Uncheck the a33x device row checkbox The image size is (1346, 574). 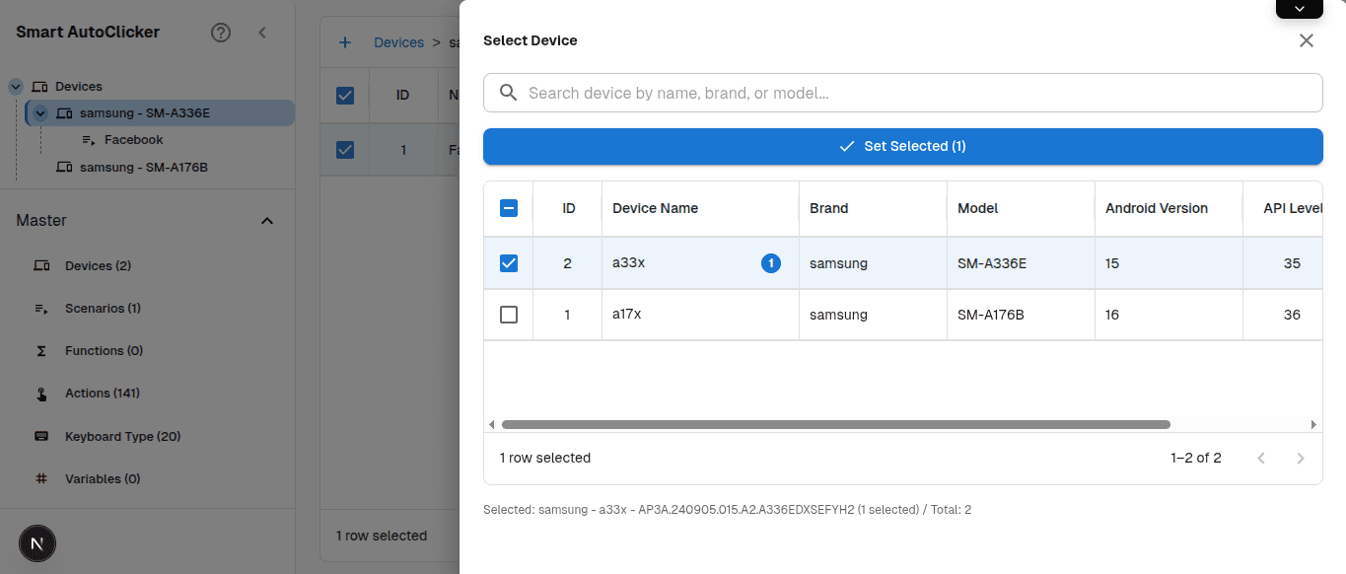click(x=509, y=263)
